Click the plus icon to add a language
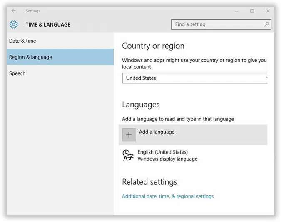 click(129, 135)
